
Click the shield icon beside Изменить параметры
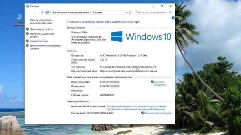click(152, 82)
